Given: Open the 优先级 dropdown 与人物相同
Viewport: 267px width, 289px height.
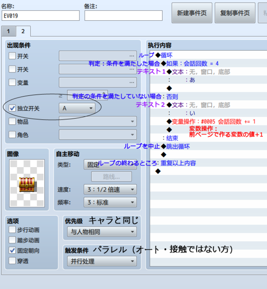Looking at the screenshot, I should pos(102,232).
